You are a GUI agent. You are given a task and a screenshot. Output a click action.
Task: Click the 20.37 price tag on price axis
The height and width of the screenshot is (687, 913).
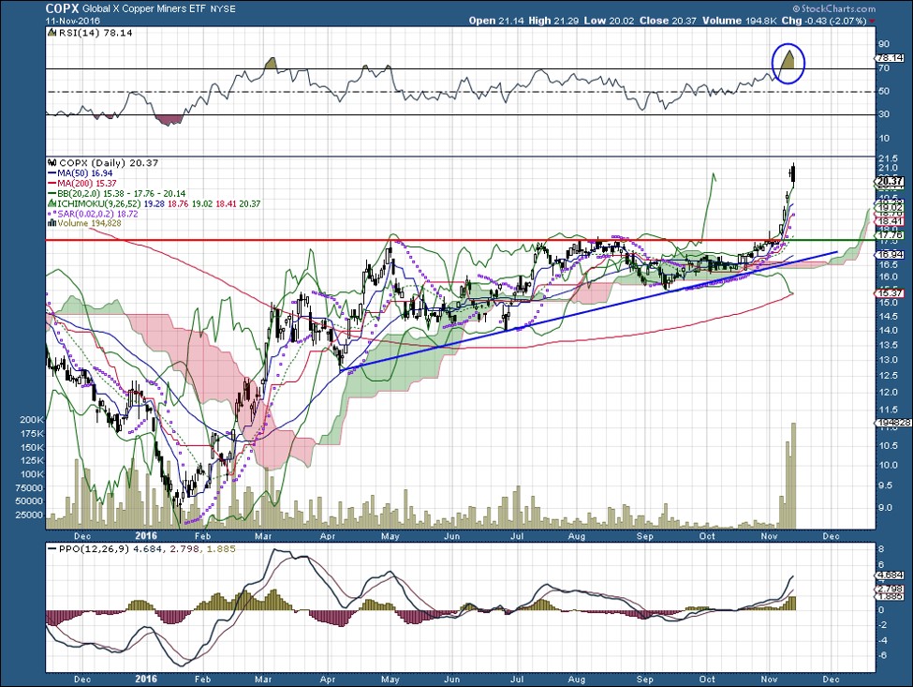click(x=890, y=181)
